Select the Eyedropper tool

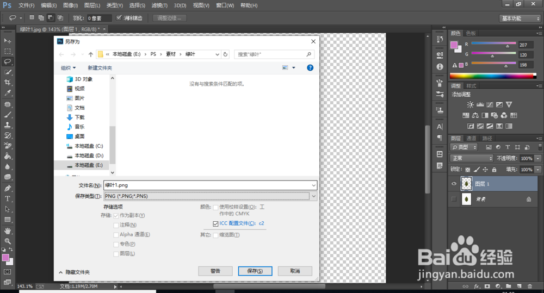[x=7, y=93]
